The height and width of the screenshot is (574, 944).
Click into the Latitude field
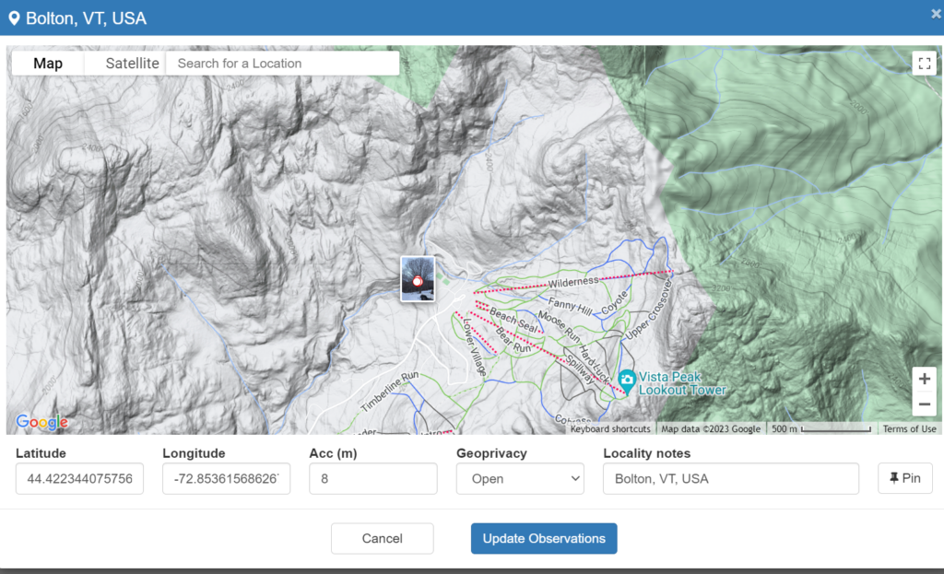79,478
